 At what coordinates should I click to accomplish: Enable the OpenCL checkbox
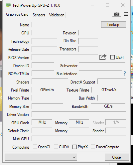coord(35,147)
